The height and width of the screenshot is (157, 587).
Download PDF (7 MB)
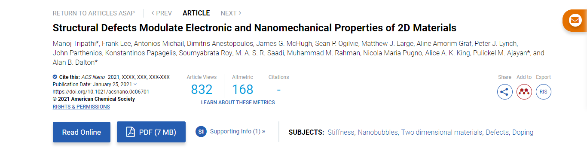click(151, 132)
